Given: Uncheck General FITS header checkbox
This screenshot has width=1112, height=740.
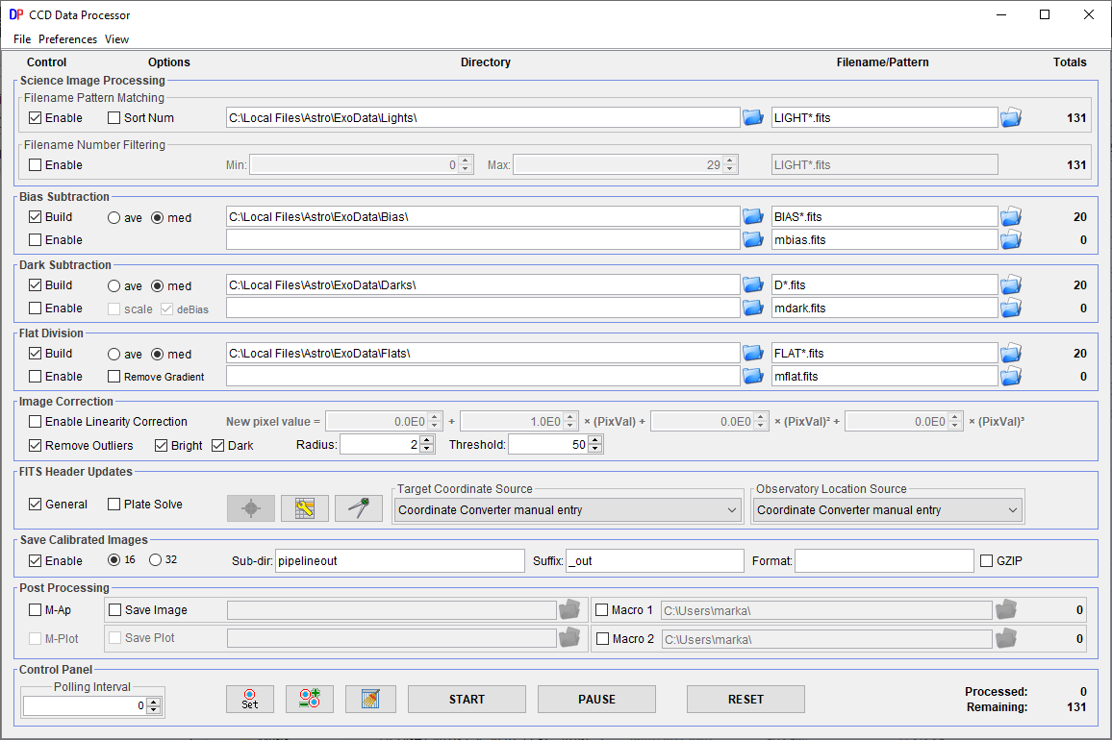Looking at the screenshot, I should pos(35,504).
